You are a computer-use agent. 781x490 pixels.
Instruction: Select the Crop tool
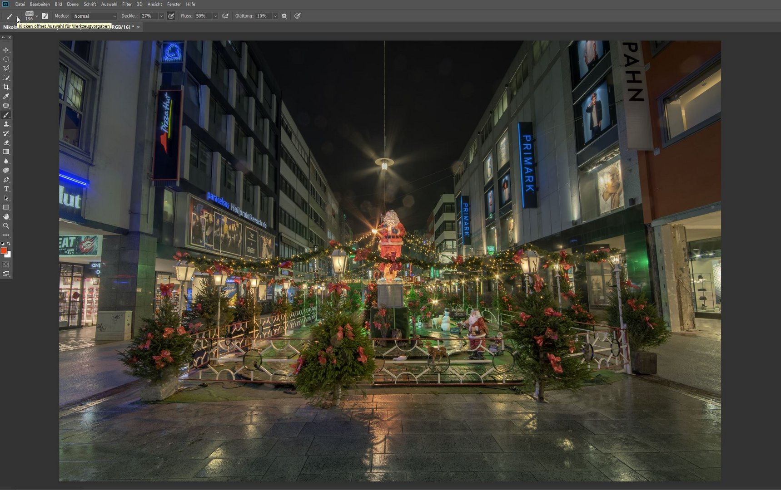tap(6, 87)
